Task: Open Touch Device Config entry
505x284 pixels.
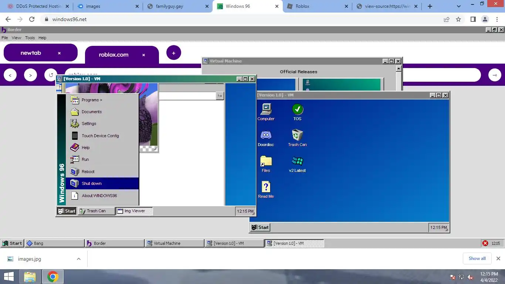Action: click(x=102, y=136)
